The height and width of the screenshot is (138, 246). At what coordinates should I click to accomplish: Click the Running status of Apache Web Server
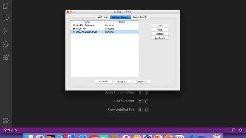click(109, 32)
